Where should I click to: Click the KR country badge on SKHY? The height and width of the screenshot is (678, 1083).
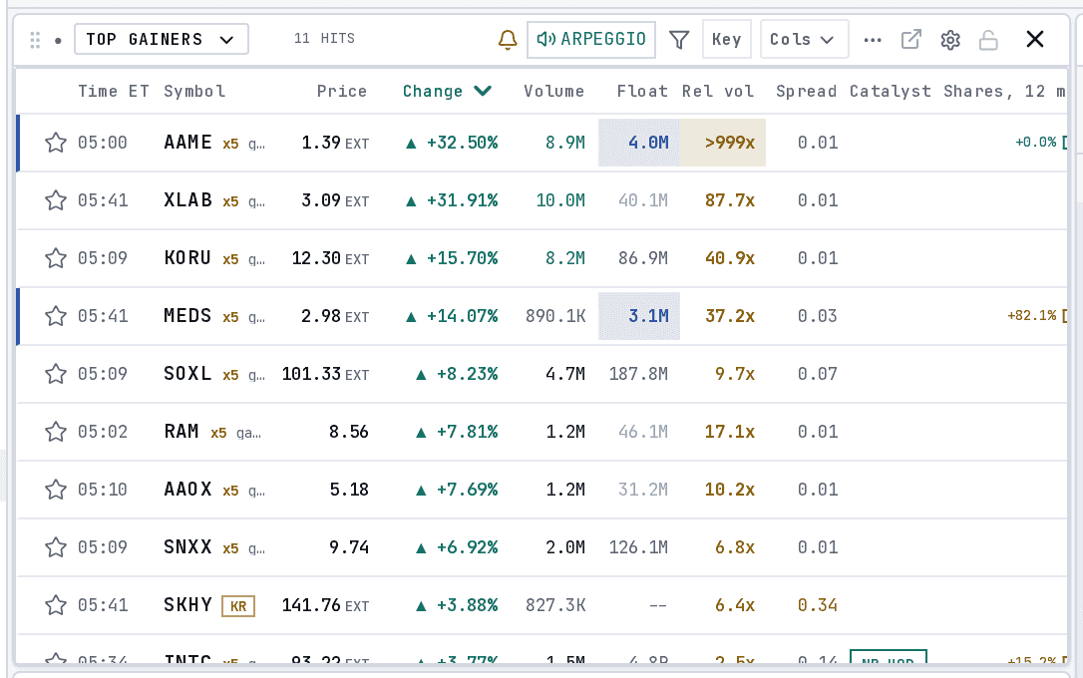pyautogui.click(x=238, y=606)
